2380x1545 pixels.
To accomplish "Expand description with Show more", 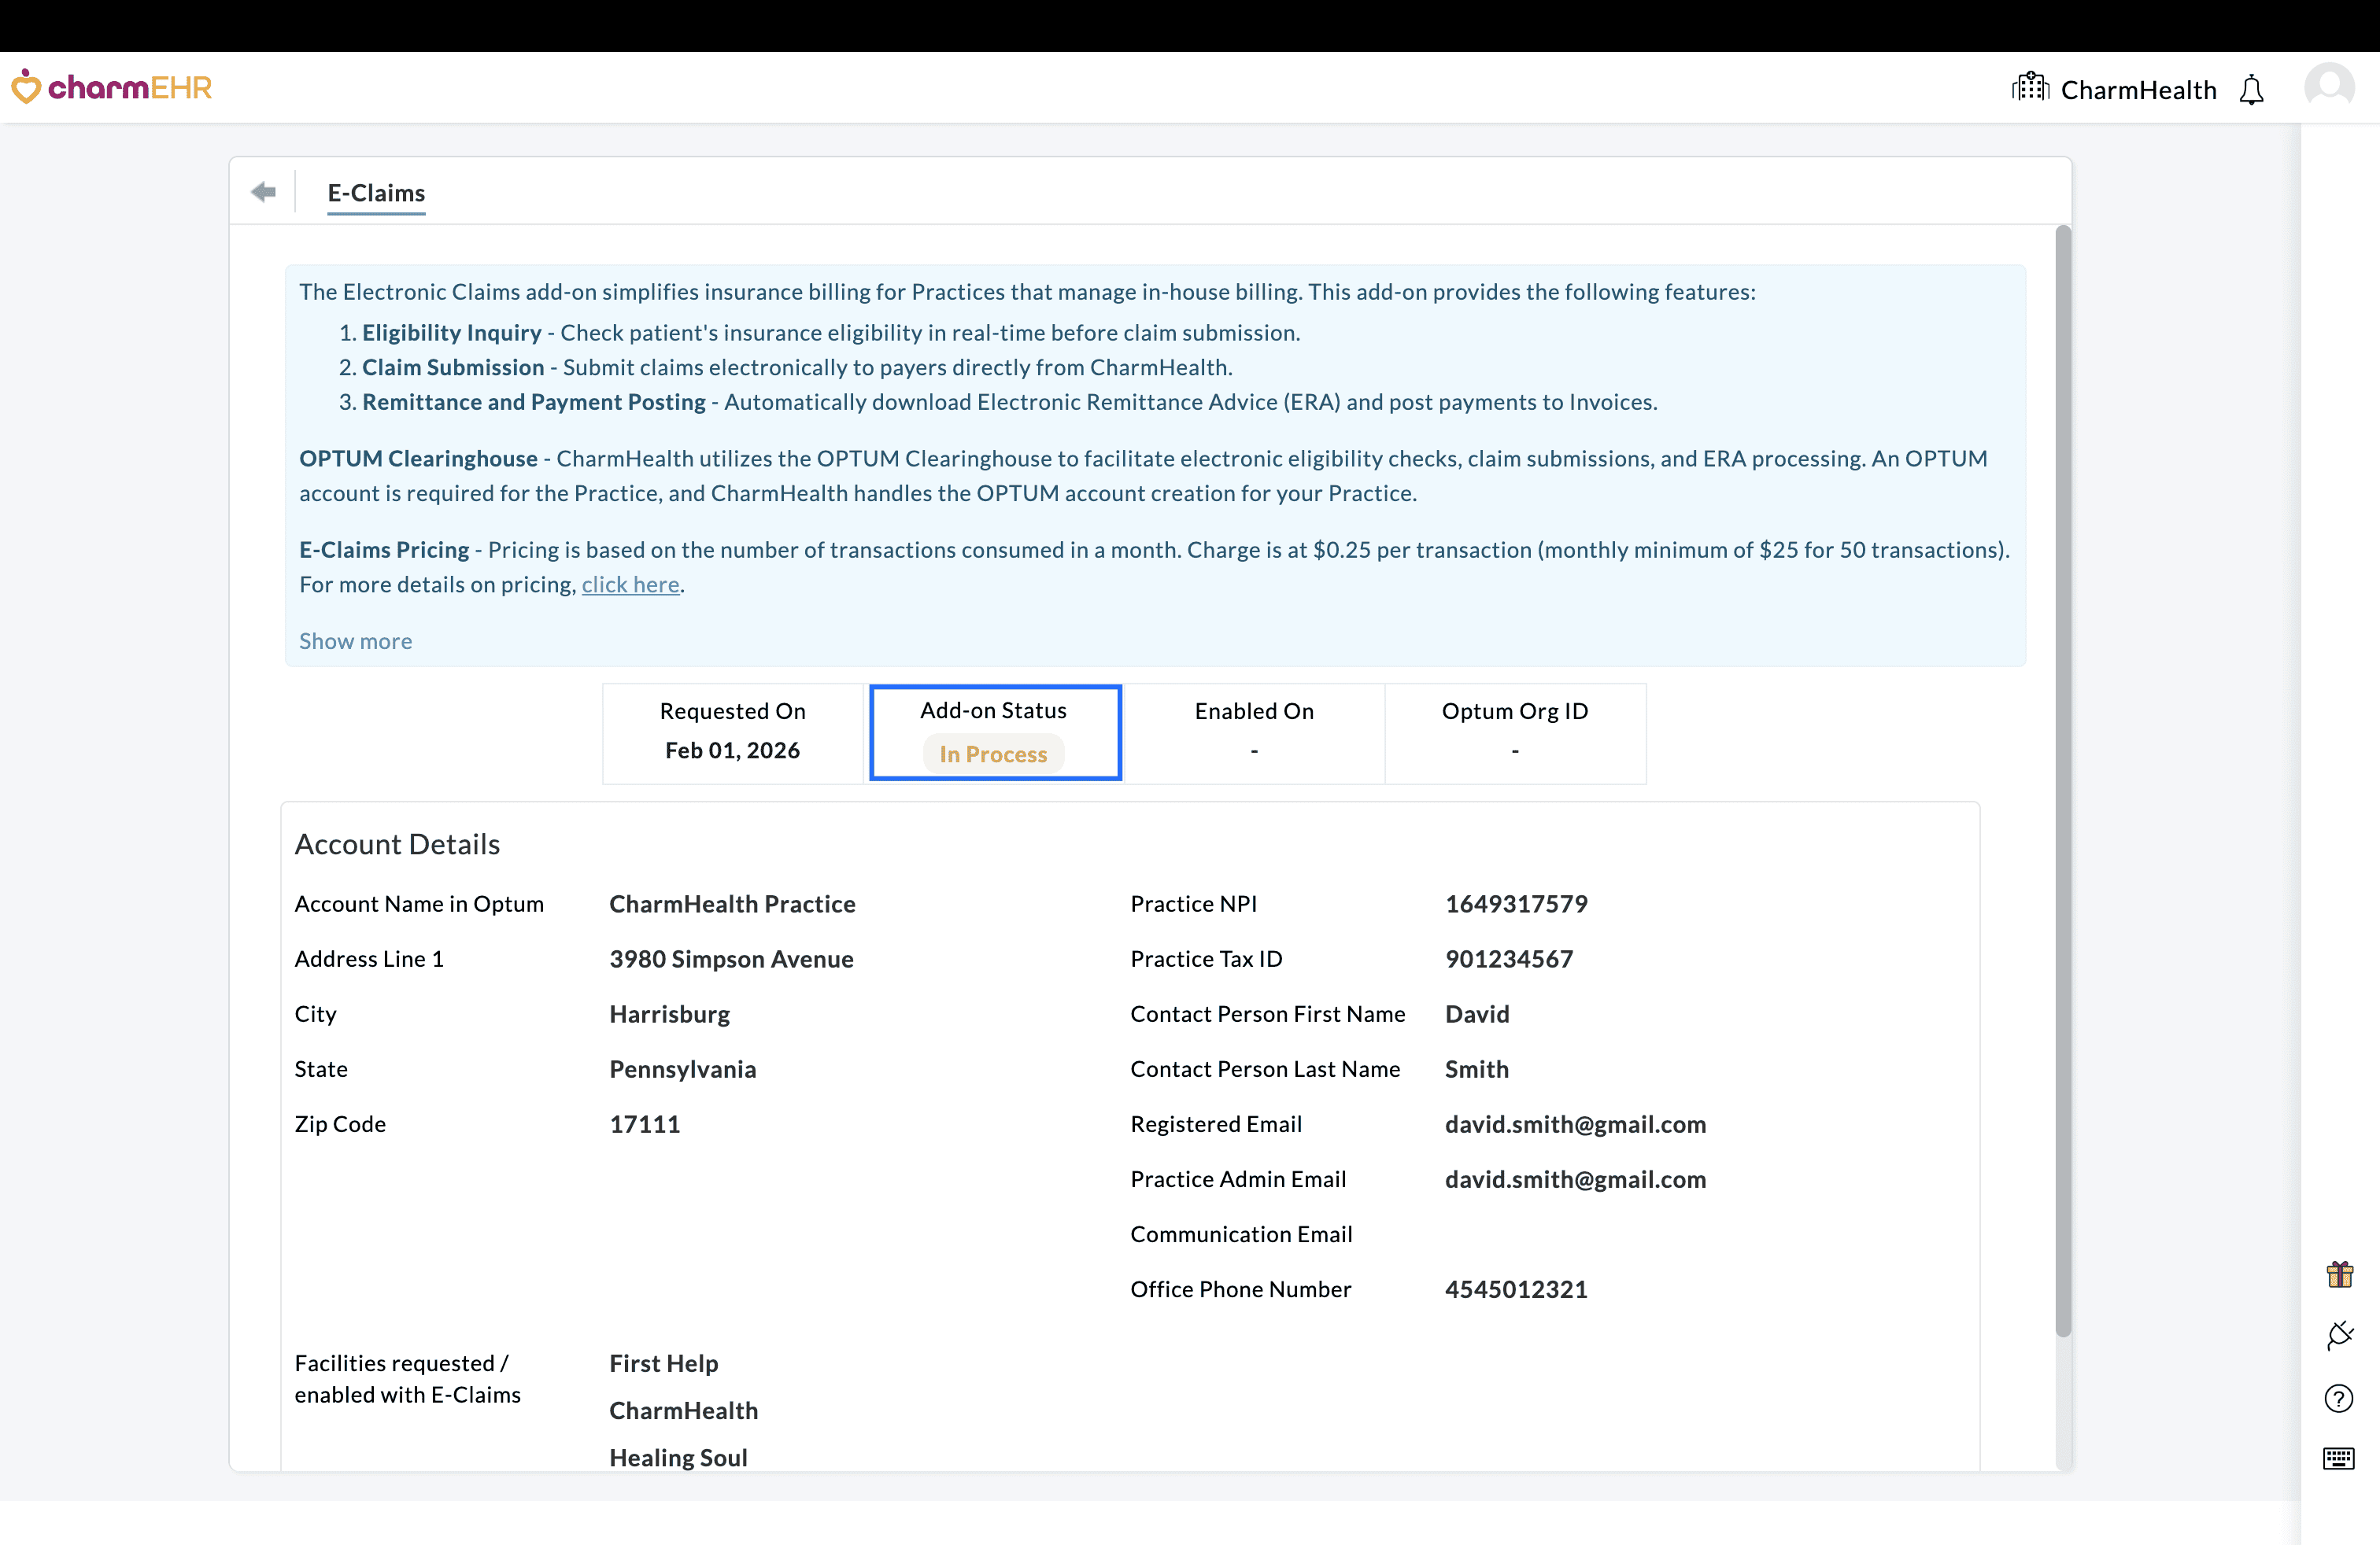I will (355, 642).
